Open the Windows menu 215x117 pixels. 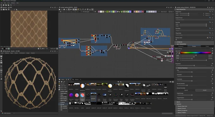click(13, 3)
